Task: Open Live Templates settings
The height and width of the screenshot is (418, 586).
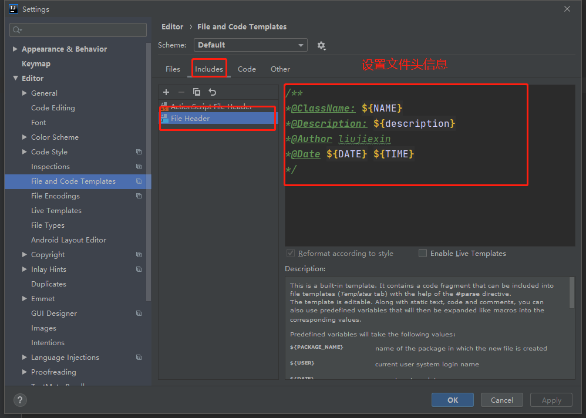Action: pyautogui.click(x=56, y=211)
